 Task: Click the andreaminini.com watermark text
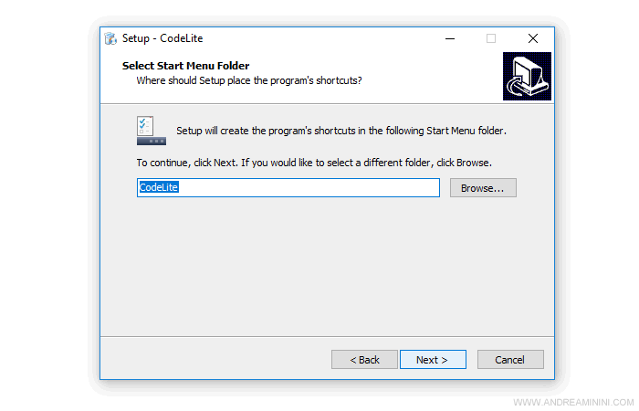pyautogui.click(x=571, y=402)
